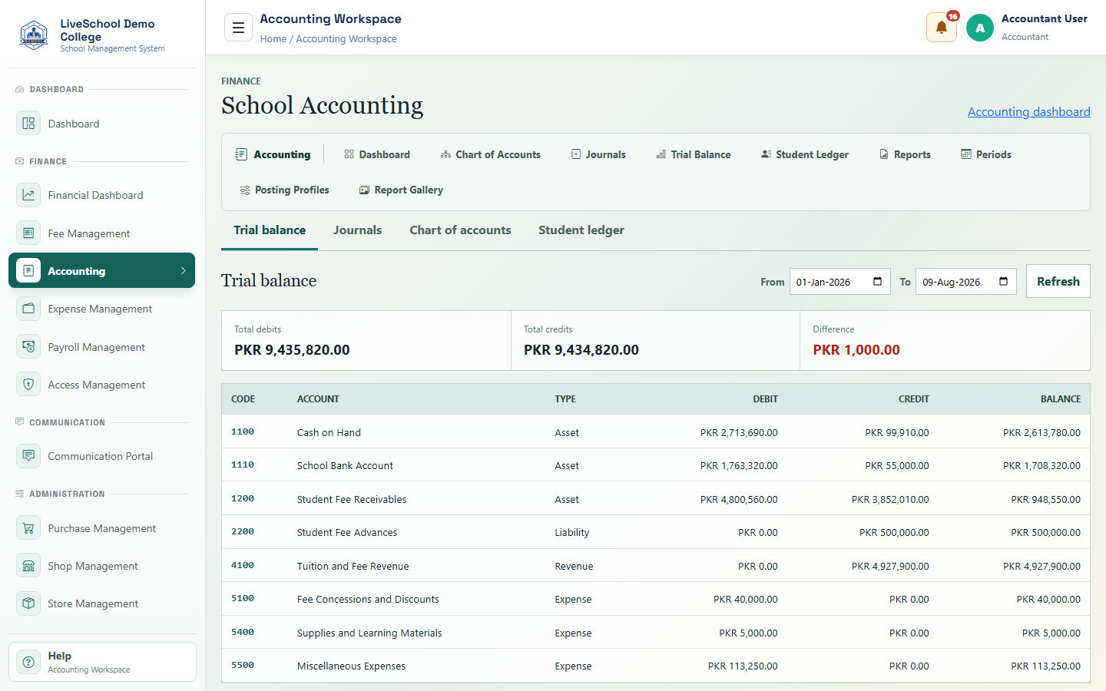The width and height of the screenshot is (1106, 691).
Task: Click the Payroll Management icon
Action: click(x=28, y=347)
